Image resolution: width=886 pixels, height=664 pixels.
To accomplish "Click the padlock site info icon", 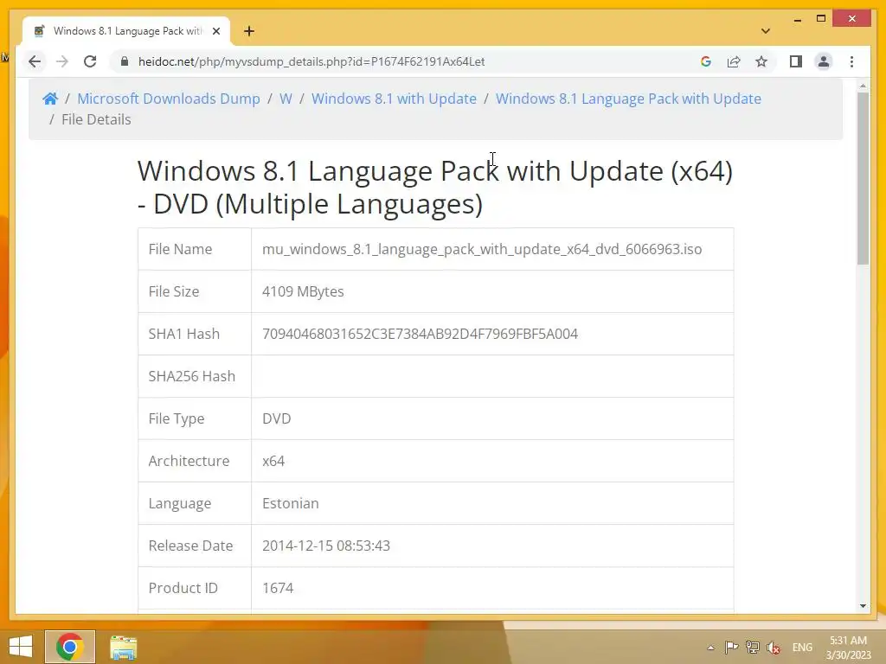I will click(125, 61).
